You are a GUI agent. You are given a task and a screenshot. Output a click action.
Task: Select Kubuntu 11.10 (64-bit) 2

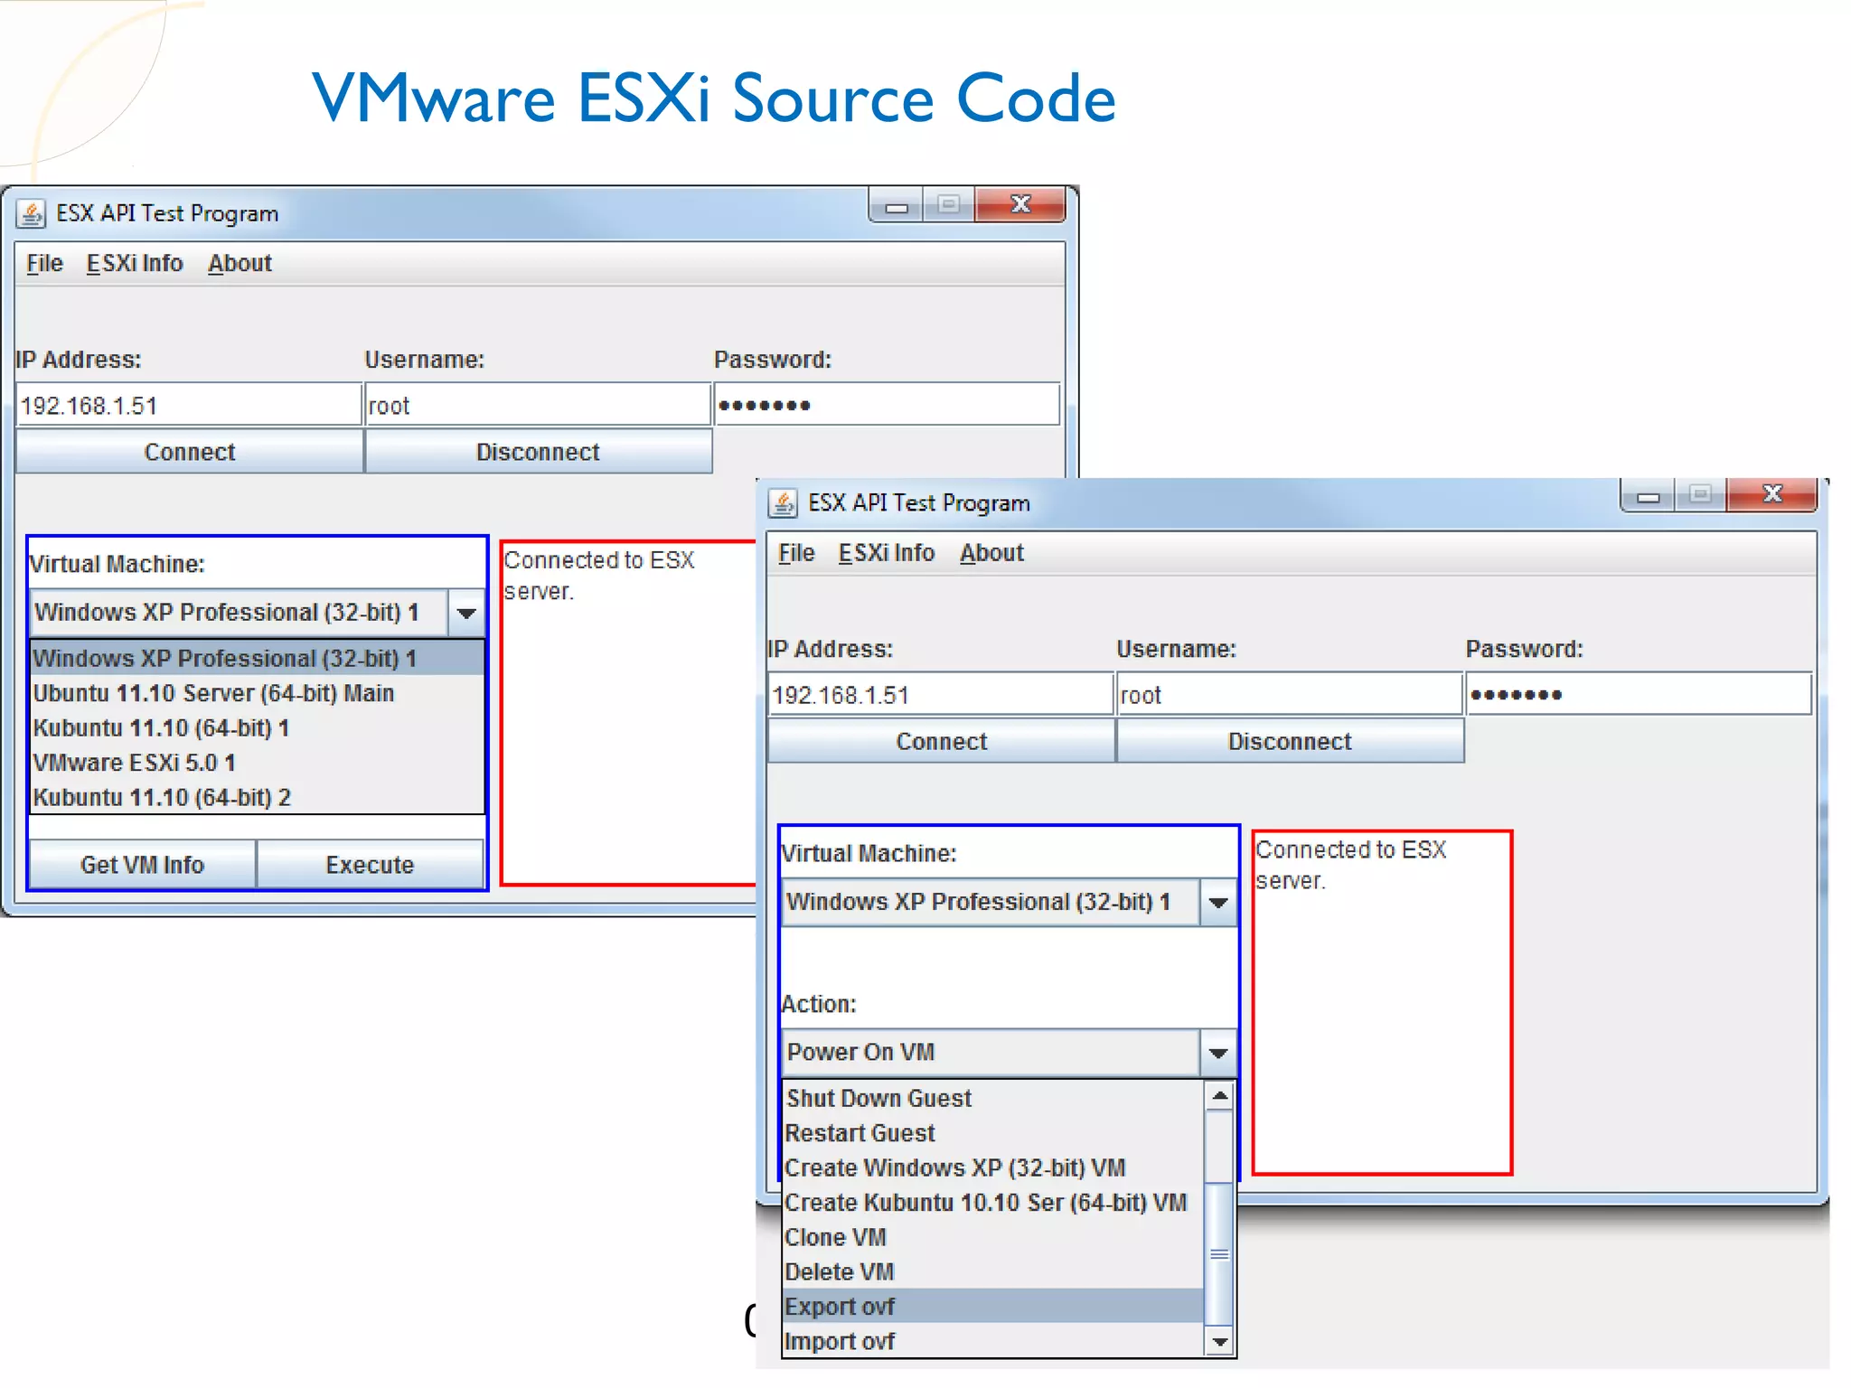(x=258, y=797)
